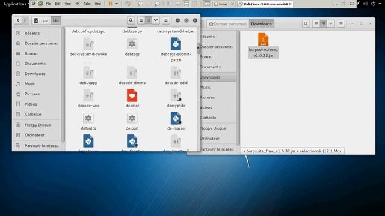Switch Downloads window to list view
The height and width of the screenshot is (216, 385).
[x=316, y=24]
